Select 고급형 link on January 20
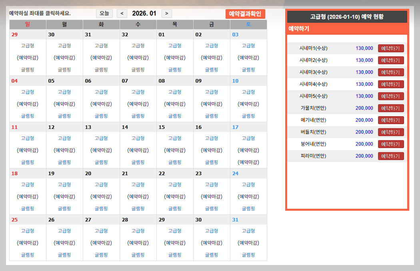 (x=101, y=184)
